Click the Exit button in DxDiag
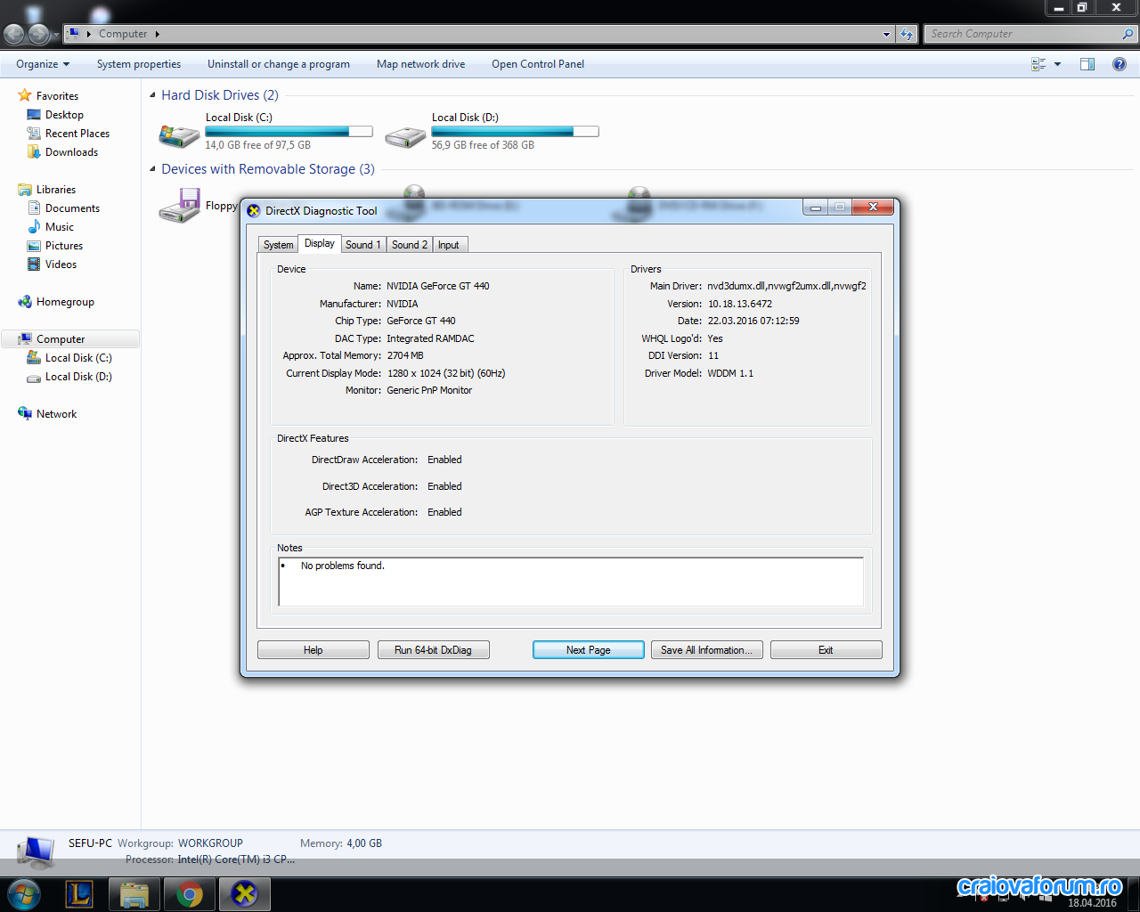The width and height of the screenshot is (1140, 912). tap(826, 650)
